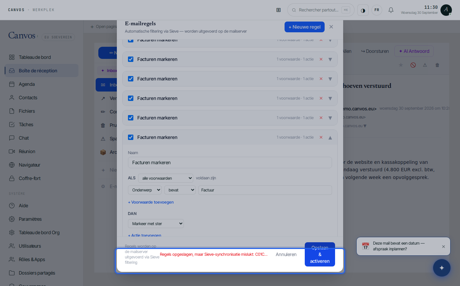Click the Factuur condition value field
The width and height of the screenshot is (460, 286).
[x=265, y=190]
